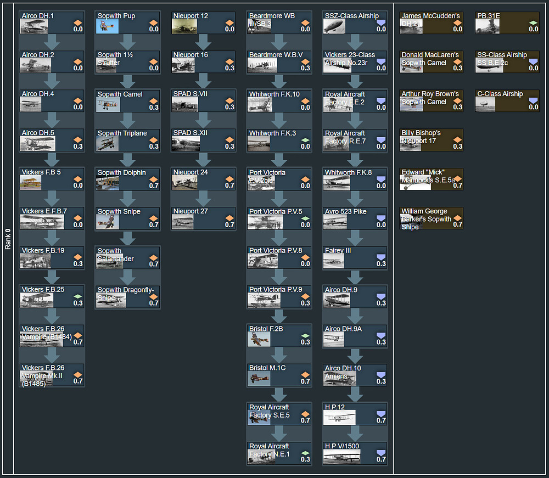
Task: Click the Sopwith Pup thumbnail image
Action: pyautogui.click(x=108, y=27)
